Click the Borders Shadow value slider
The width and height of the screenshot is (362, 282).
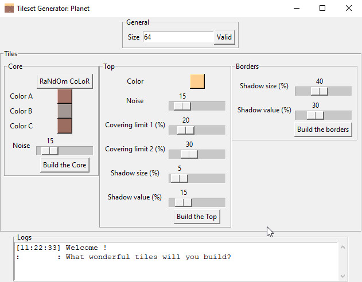(323, 115)
